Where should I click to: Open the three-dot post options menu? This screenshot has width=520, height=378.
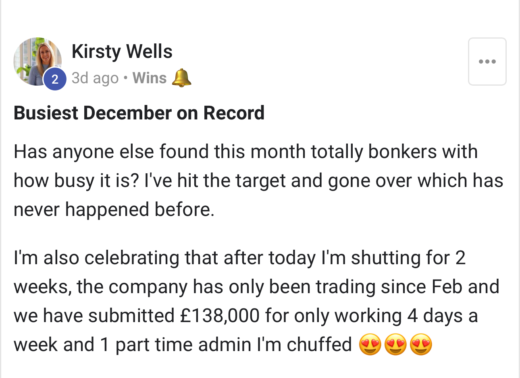487,62
